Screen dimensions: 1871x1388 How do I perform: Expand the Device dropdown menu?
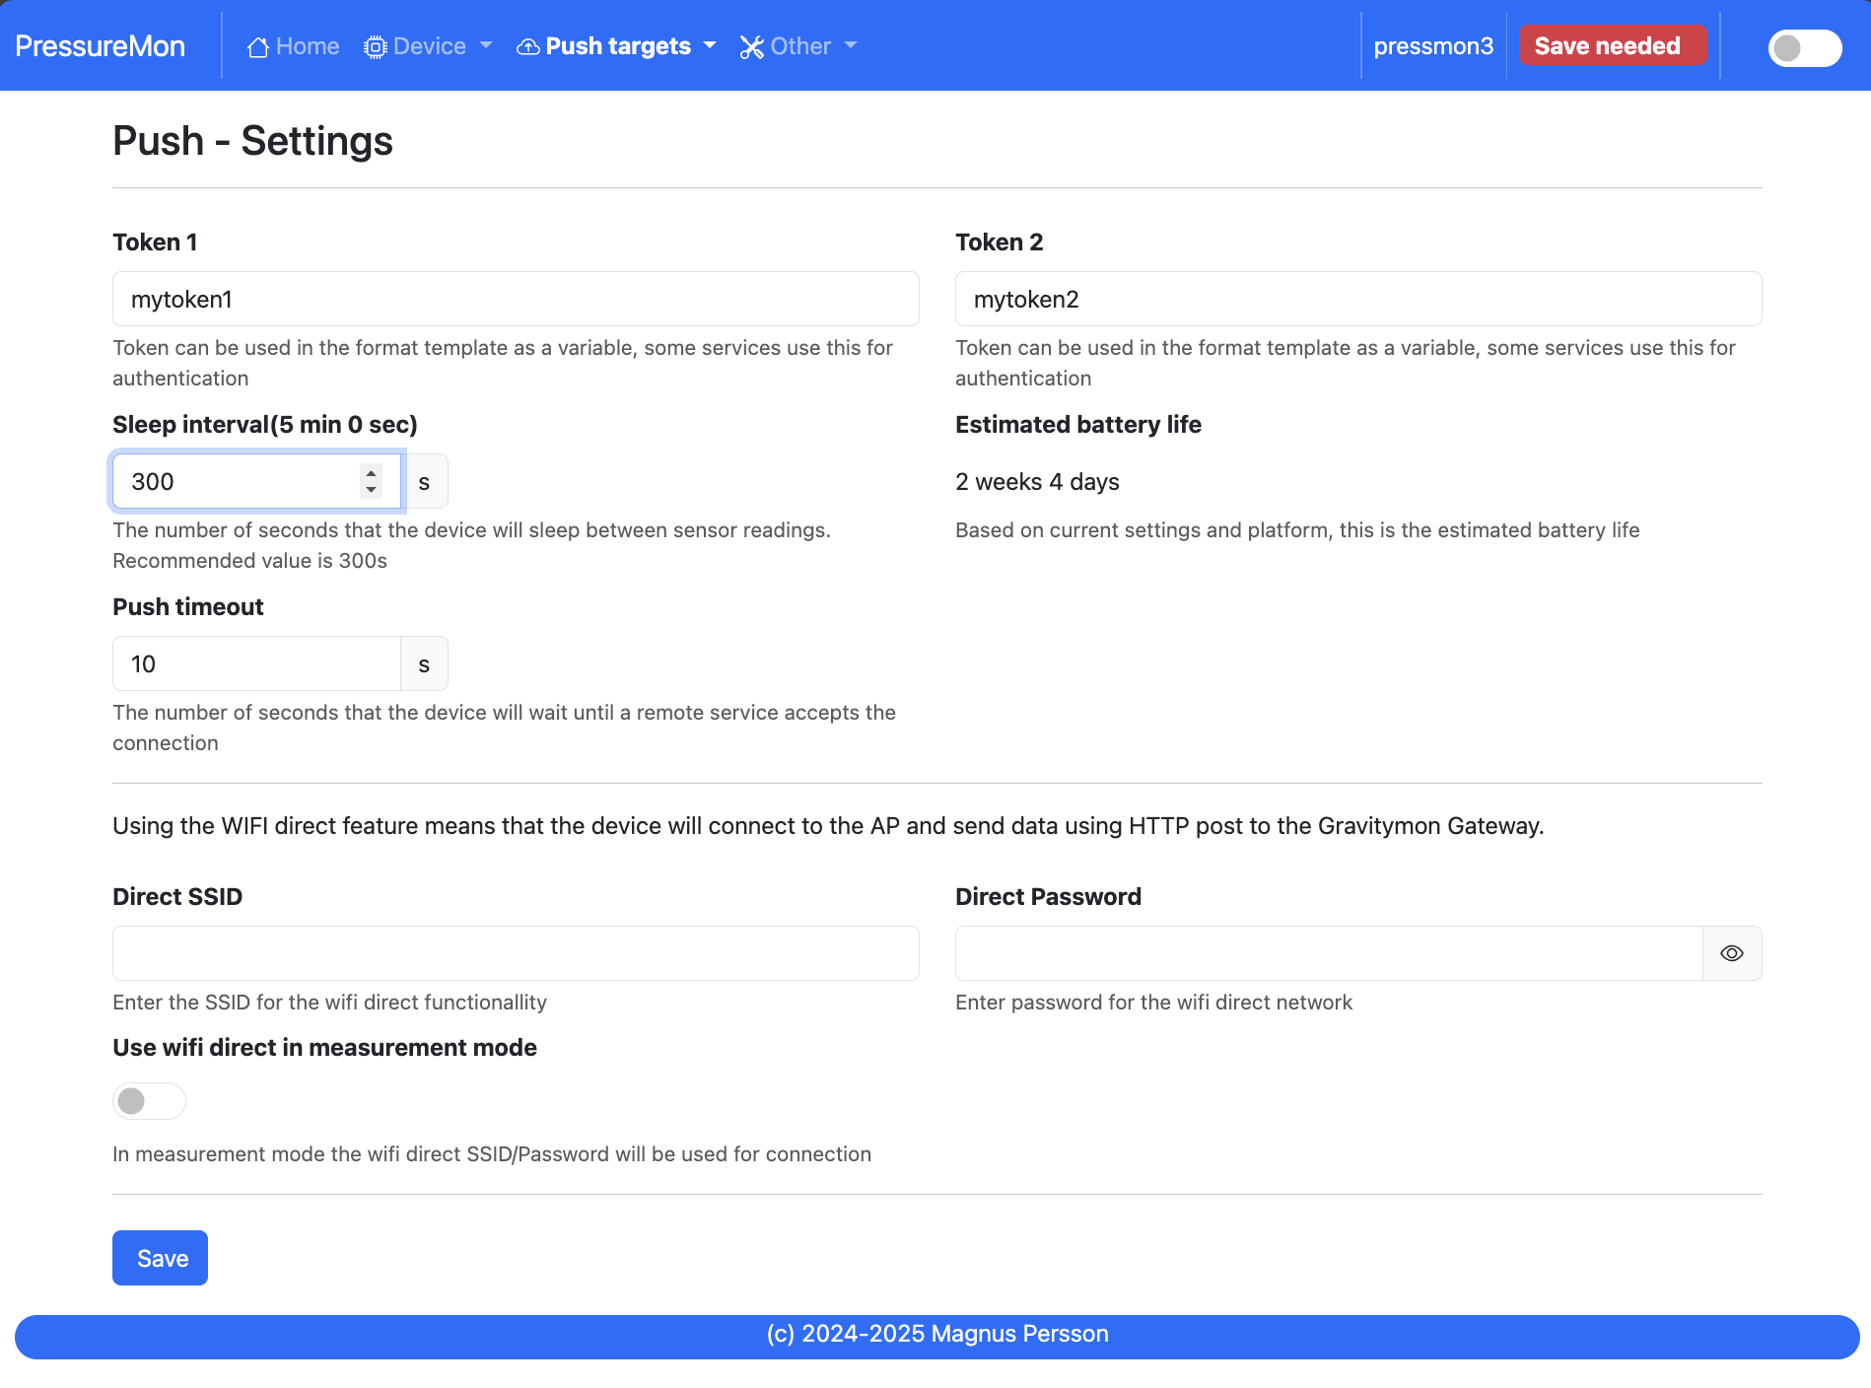point(428,46)
